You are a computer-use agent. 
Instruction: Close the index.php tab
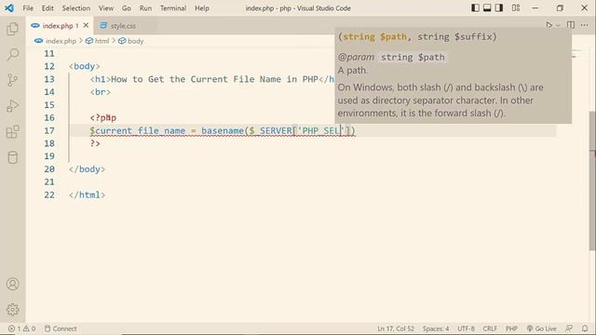(86, 25)
